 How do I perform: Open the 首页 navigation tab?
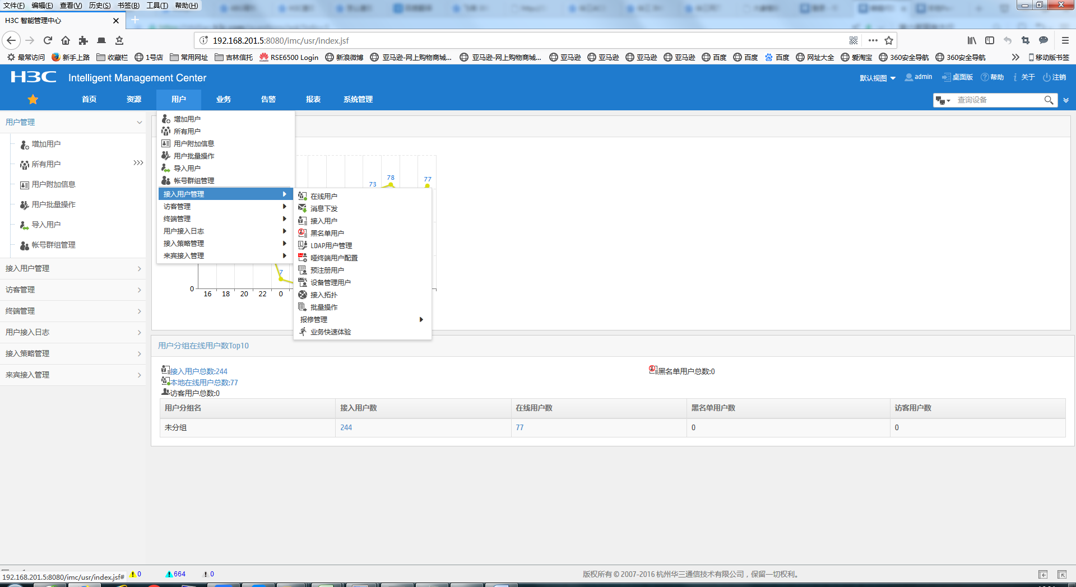89,99
